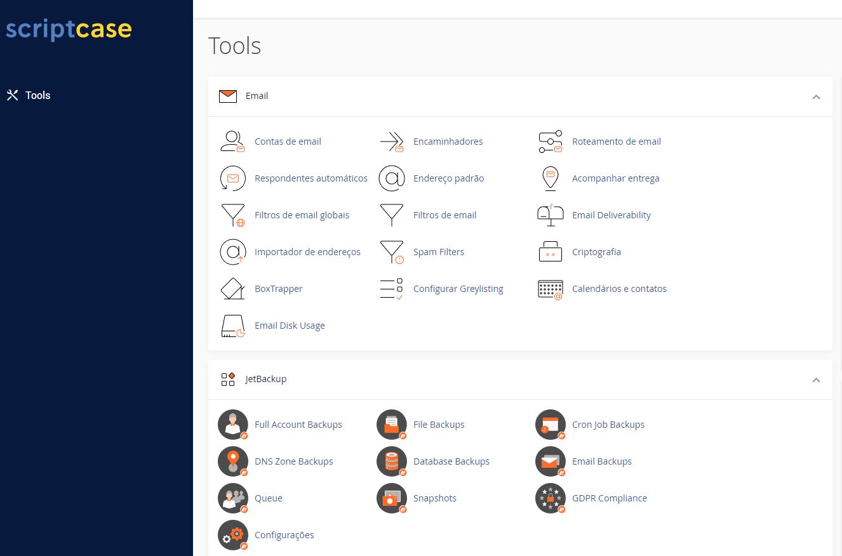
Task: Open the Email Deliverability link
Action: [611, 215]
